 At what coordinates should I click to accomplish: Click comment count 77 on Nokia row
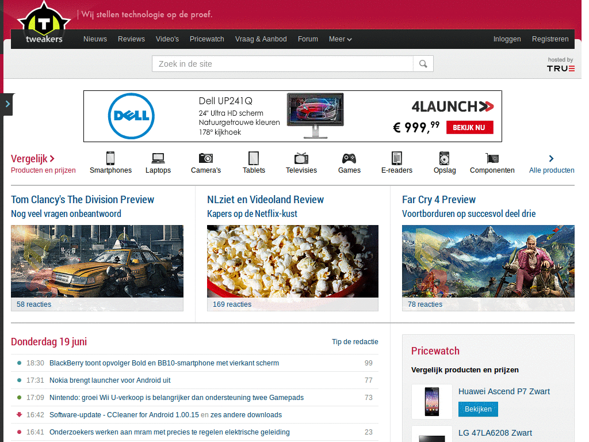[x=369, y=380]
